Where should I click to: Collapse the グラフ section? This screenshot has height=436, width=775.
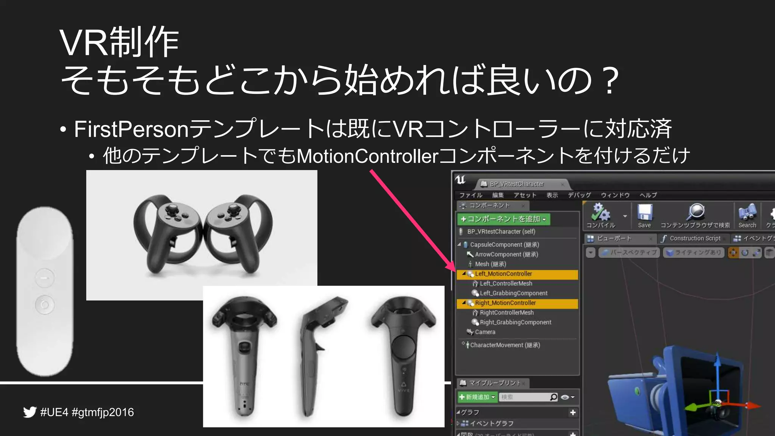pyautogui.click(x=459, y=412)
